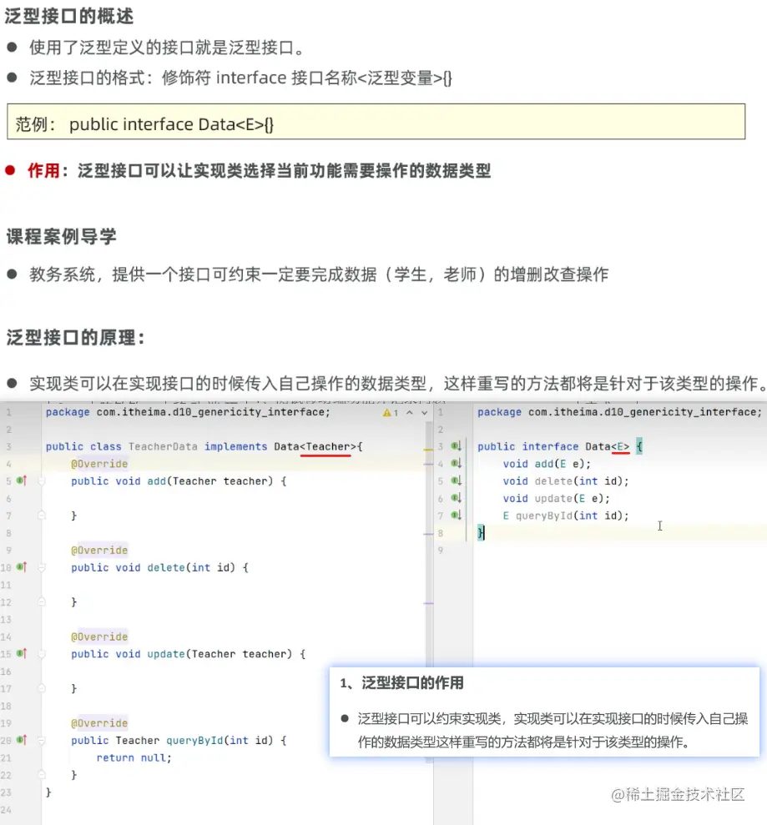Image resolution: width=767 pixels, height=825 pixels.
Task: Click line number 1 in the left editor gutter
Action: pyautogui.click(x=9, y=412)
